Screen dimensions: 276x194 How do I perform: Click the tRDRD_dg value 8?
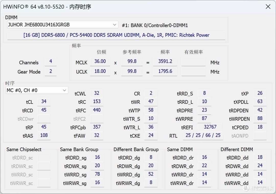click(151, 157)
